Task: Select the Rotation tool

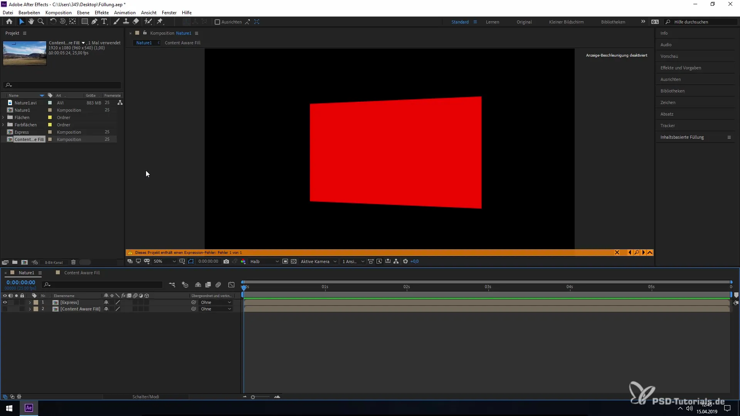Action: click(x=53, y=22)
